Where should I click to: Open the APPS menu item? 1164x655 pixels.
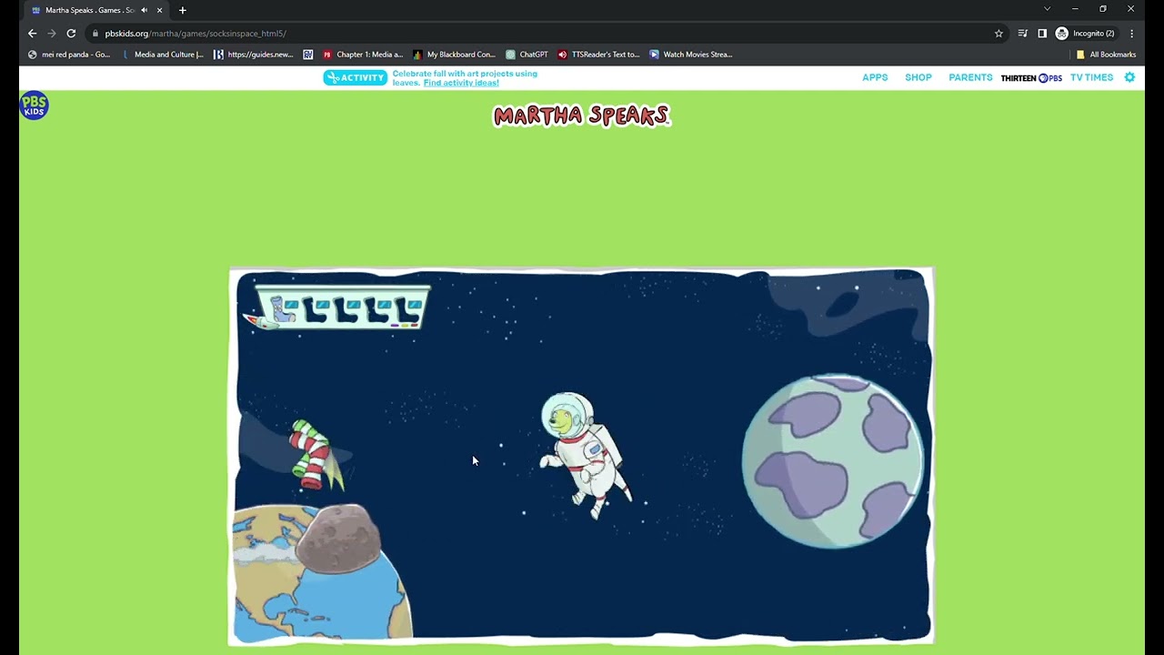(x=875, y=77)
